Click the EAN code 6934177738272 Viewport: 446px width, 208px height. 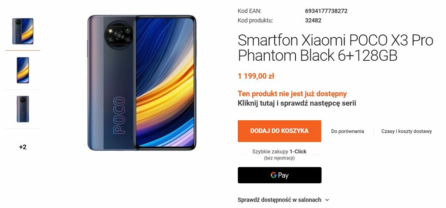[326, 11]
